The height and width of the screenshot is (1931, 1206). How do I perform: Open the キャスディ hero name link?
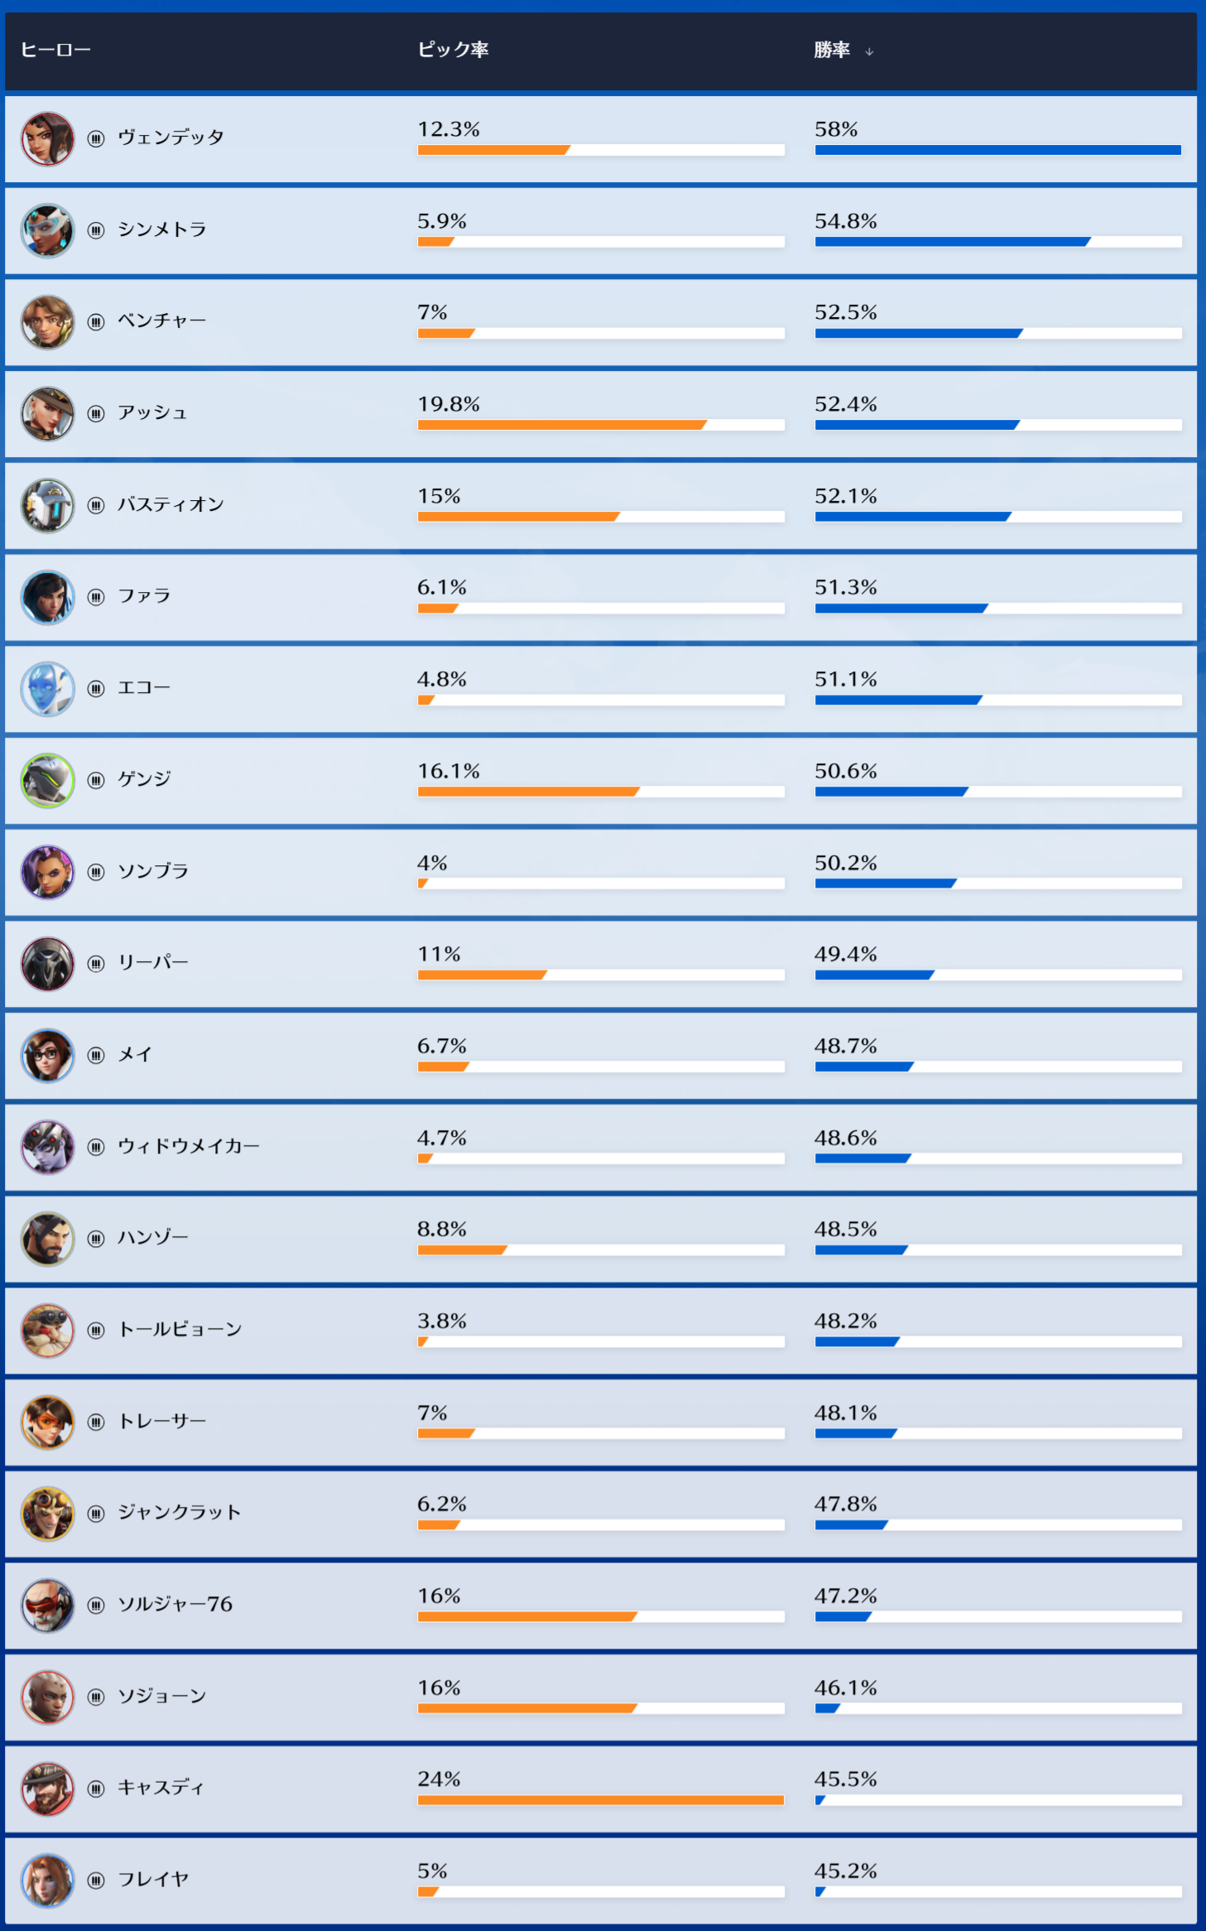point(161,1788)
